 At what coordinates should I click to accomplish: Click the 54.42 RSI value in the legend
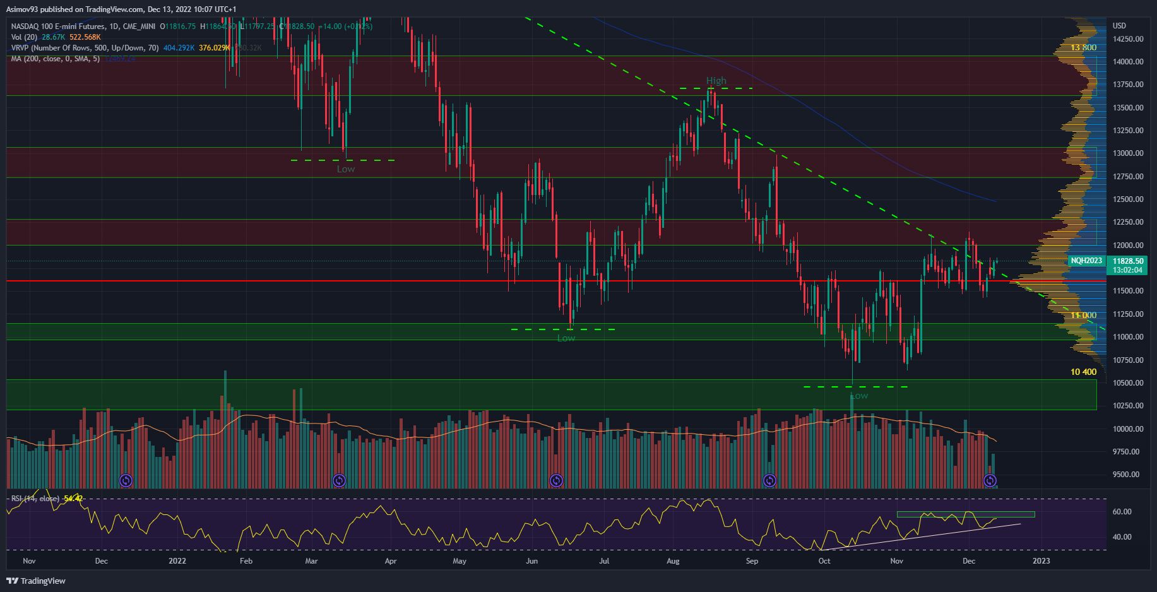(74, 499)
